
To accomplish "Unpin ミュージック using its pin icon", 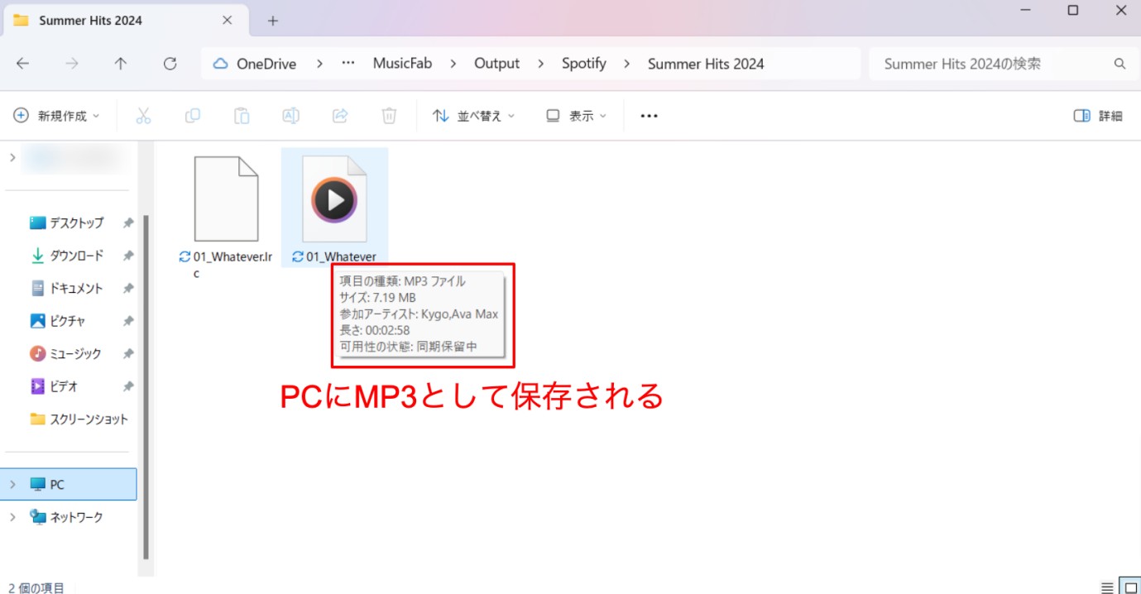I will (128, 353).
